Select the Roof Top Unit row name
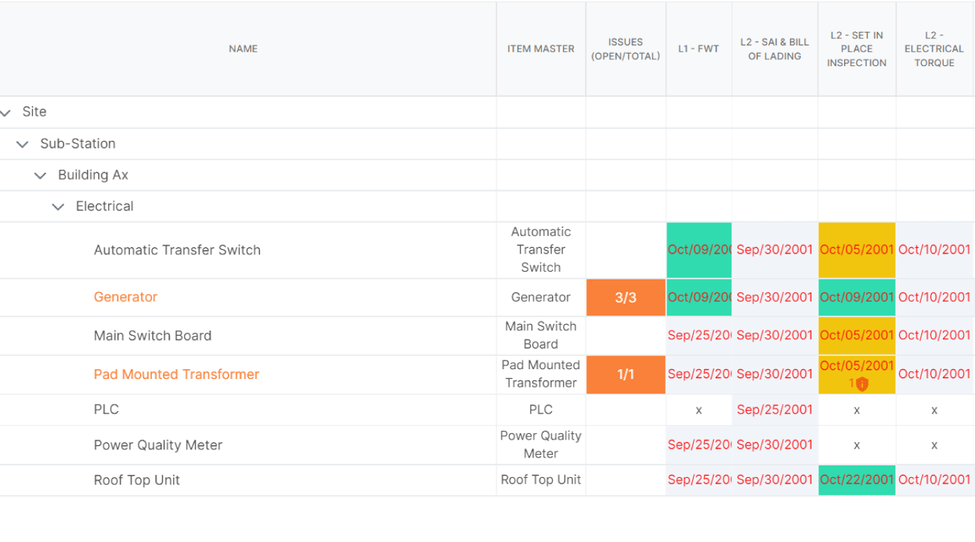 136,481
